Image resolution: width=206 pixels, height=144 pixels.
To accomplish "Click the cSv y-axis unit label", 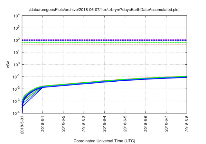I will pos(8,64).
